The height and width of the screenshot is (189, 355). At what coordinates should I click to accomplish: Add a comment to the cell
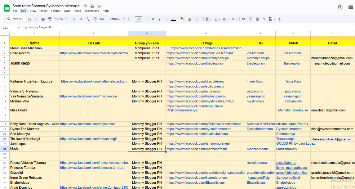(251, 19)
